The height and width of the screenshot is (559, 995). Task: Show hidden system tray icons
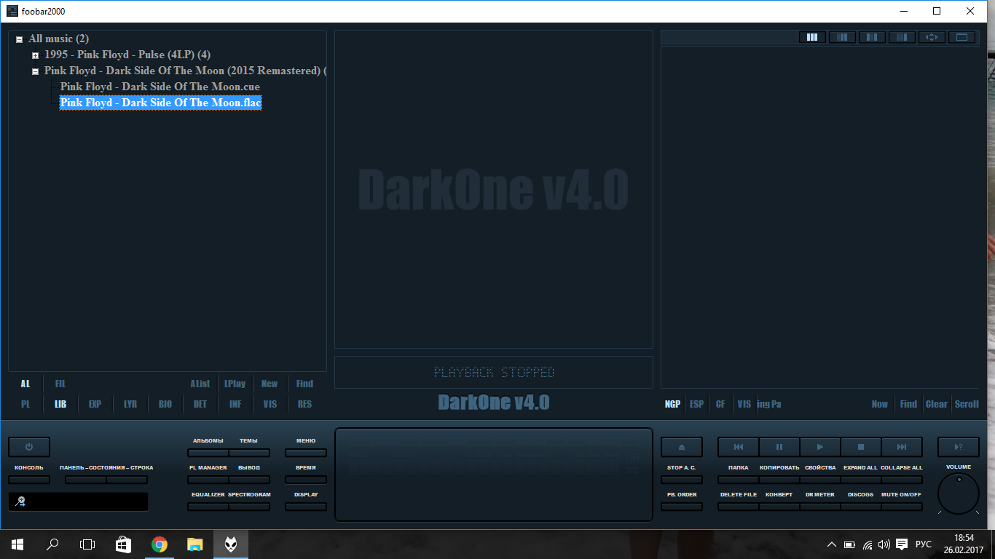click(832, 544)
